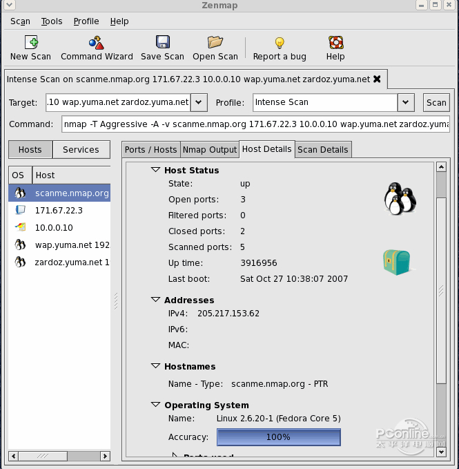The height and width of the screenshot is (469, 459).
Task: Click IPv4 address 205.217.153.62
Action: click(x=228, y=313)
